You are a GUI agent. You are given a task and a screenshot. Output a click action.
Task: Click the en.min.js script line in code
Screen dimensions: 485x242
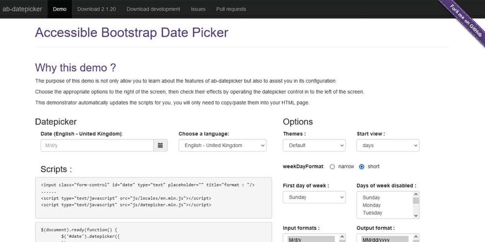tap(126, 198)
